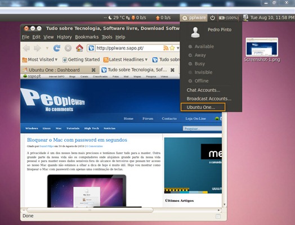295x225 pixels.
Task: Expand the Latest Headlines feed dropdown
Action: point(146,60)
